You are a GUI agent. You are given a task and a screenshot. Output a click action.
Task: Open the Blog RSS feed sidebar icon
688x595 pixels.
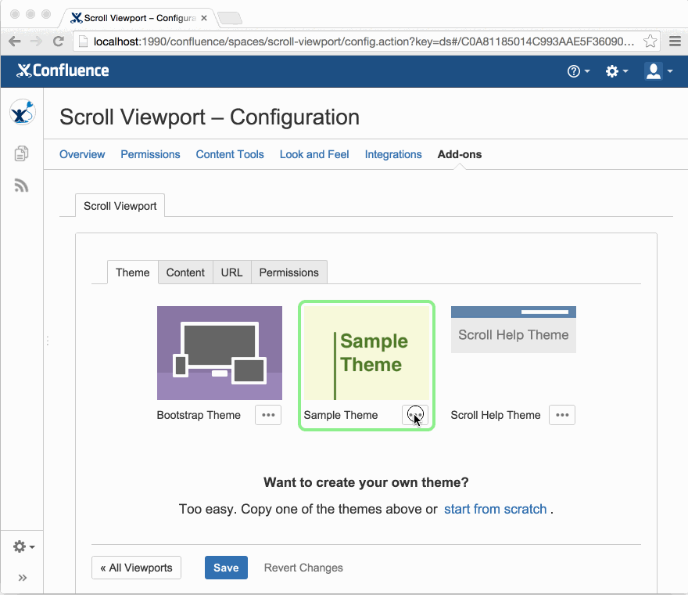[22, 186]
